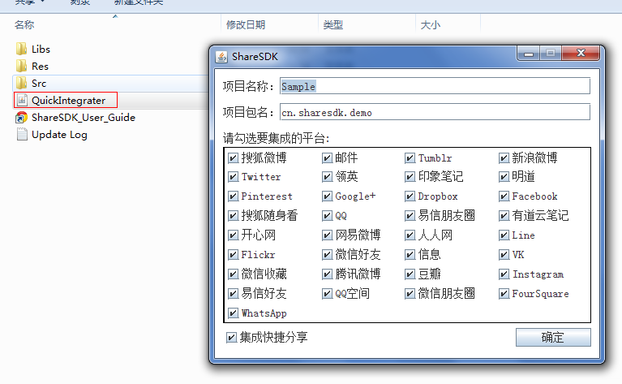
Task: Uncheck the 有道云笔记 platform checkbox
Action: point(504,216)
